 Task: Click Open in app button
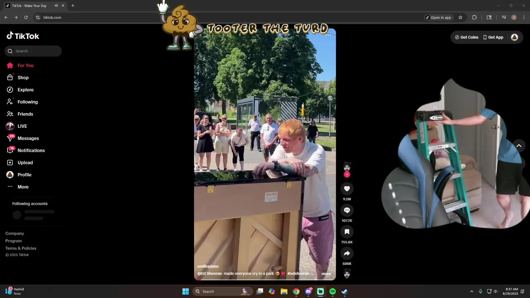pyautogui.click(x=438, y=17)
